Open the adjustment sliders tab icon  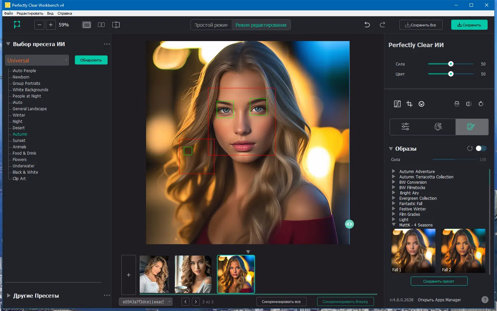[405, 127]
